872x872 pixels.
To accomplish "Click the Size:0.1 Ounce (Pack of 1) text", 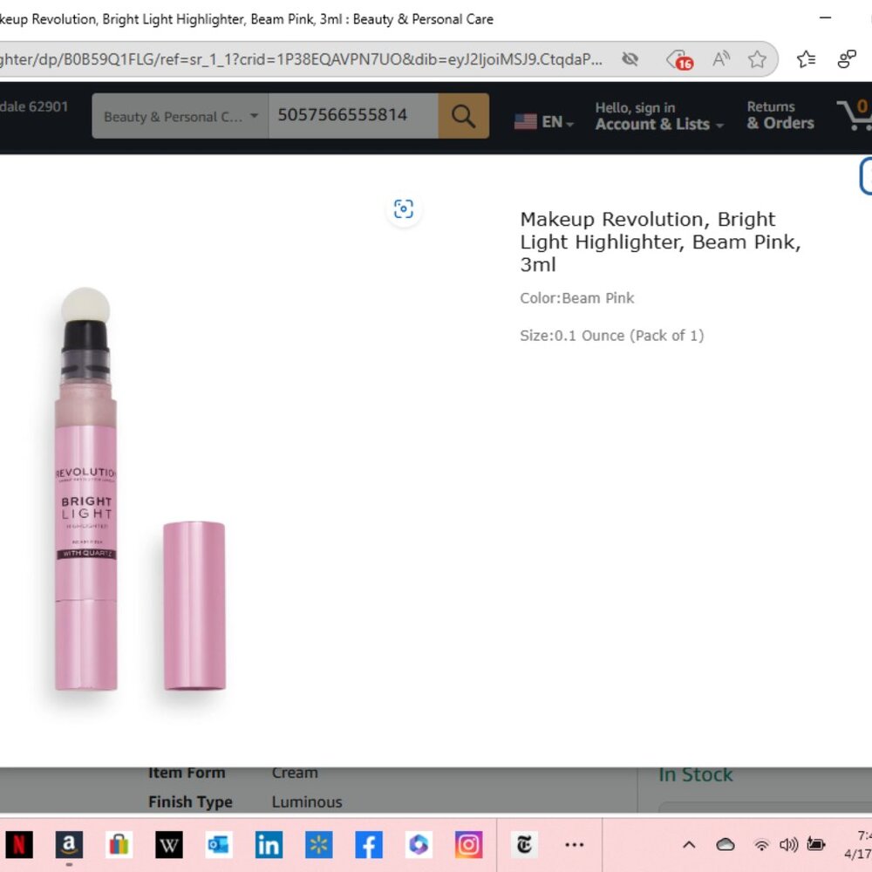I will [x=612, y=336].
